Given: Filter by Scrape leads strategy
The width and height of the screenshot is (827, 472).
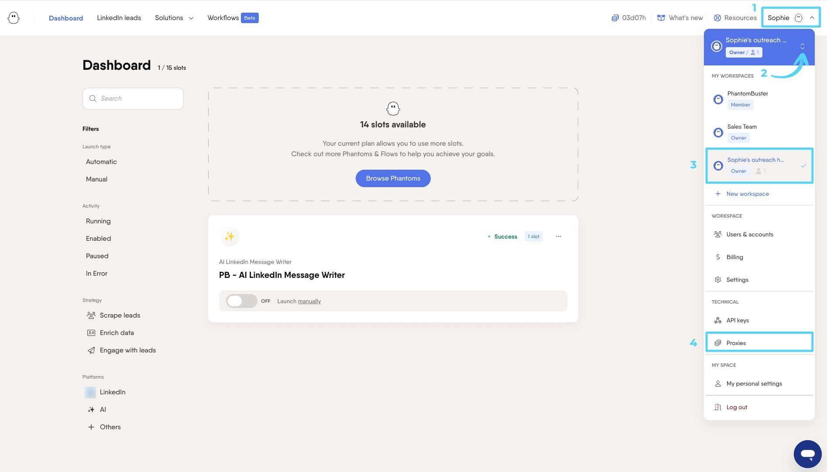Looking at the screenshot, I should coord(113,315).
